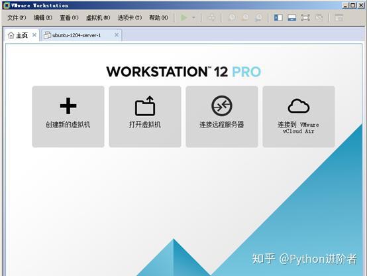Click the take snapshot toolbar icon

pos(232,18)
